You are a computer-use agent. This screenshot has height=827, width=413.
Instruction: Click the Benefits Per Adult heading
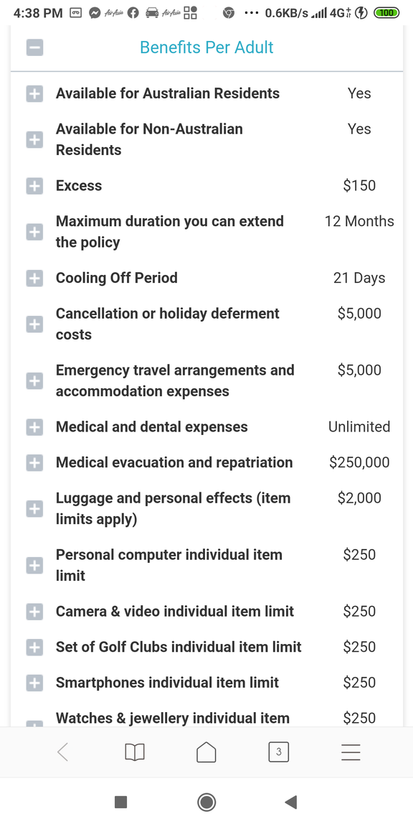[x=206, y=47]
